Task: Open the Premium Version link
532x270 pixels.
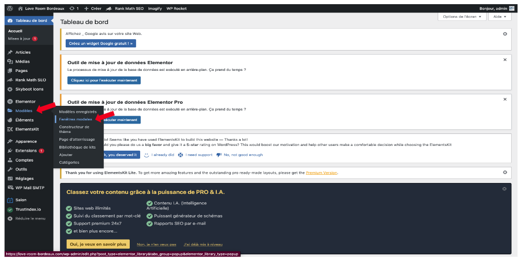Action: click(321, 173)
